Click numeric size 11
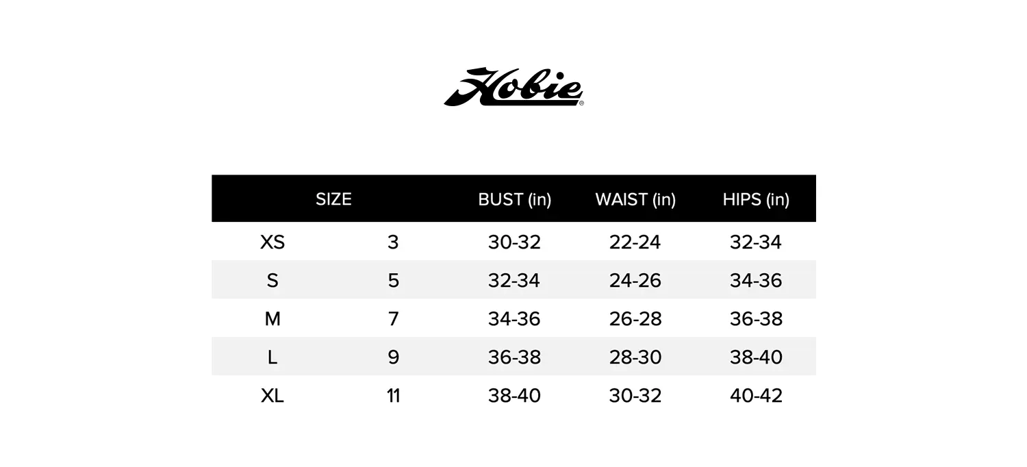The image size is (1027, 467). 393,396
